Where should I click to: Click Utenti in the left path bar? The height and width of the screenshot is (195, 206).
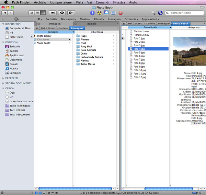coord(52,28)
